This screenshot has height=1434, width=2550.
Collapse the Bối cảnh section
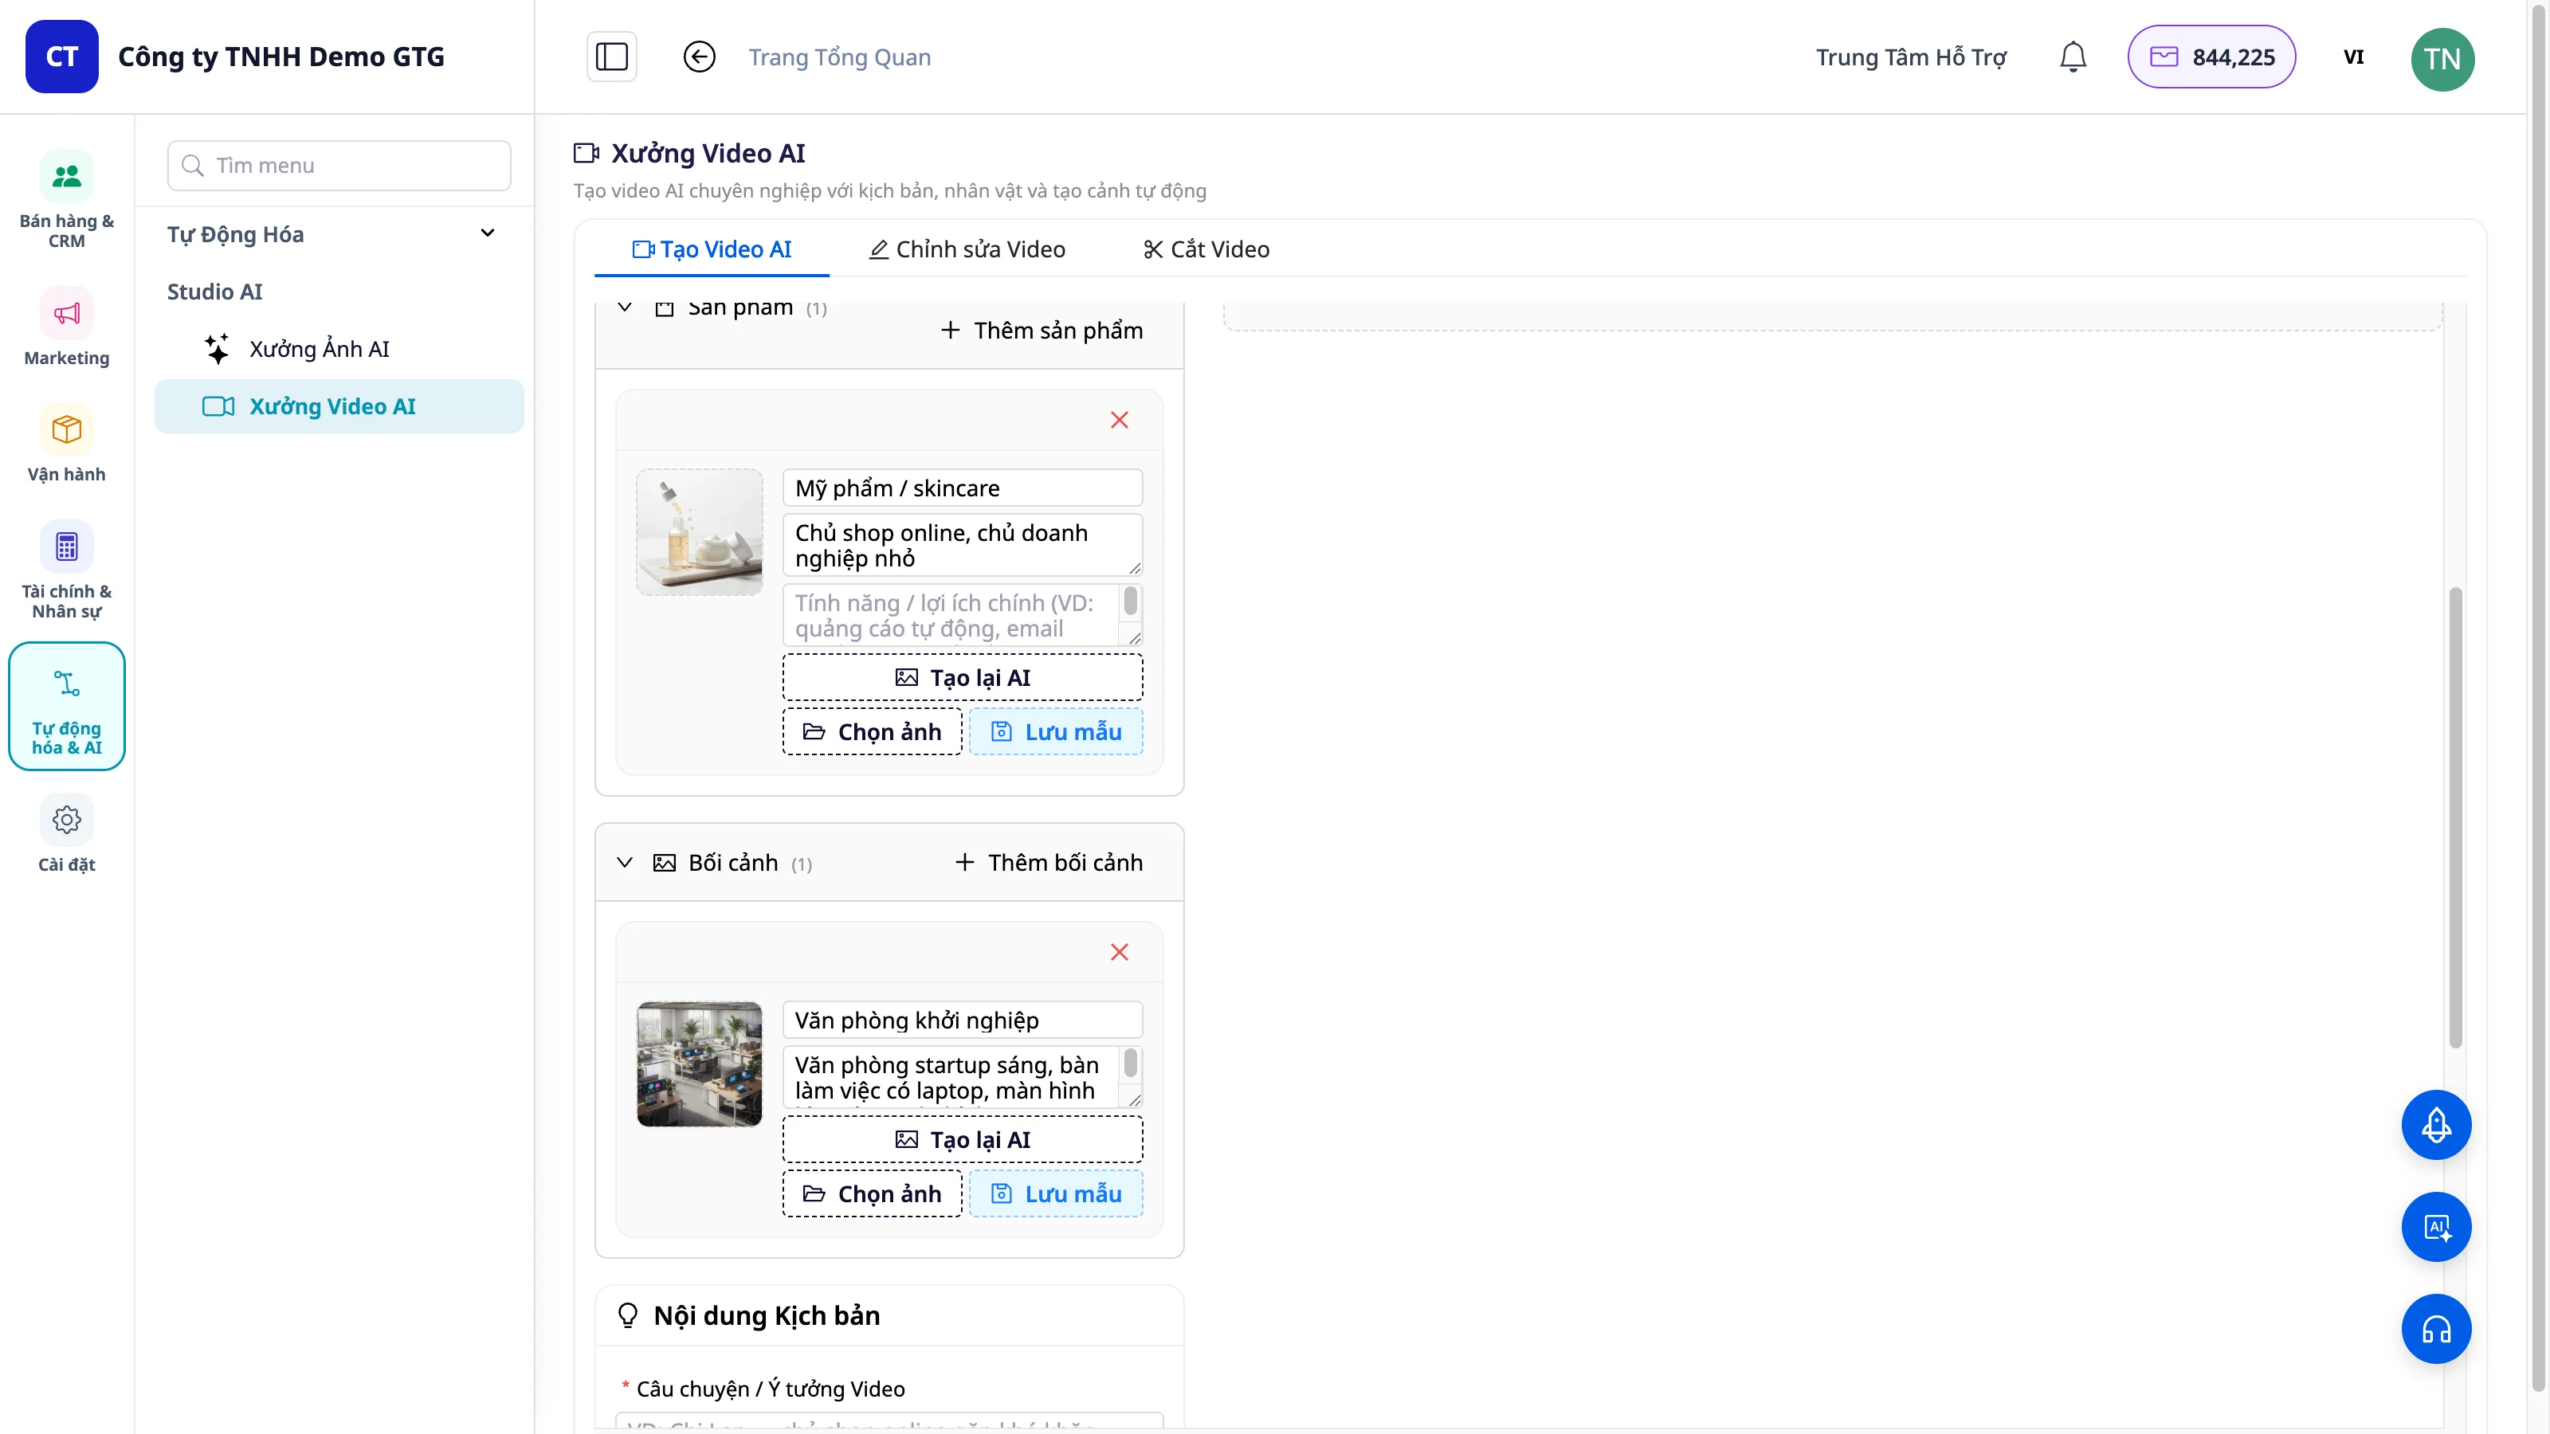[x=625, y=862]
